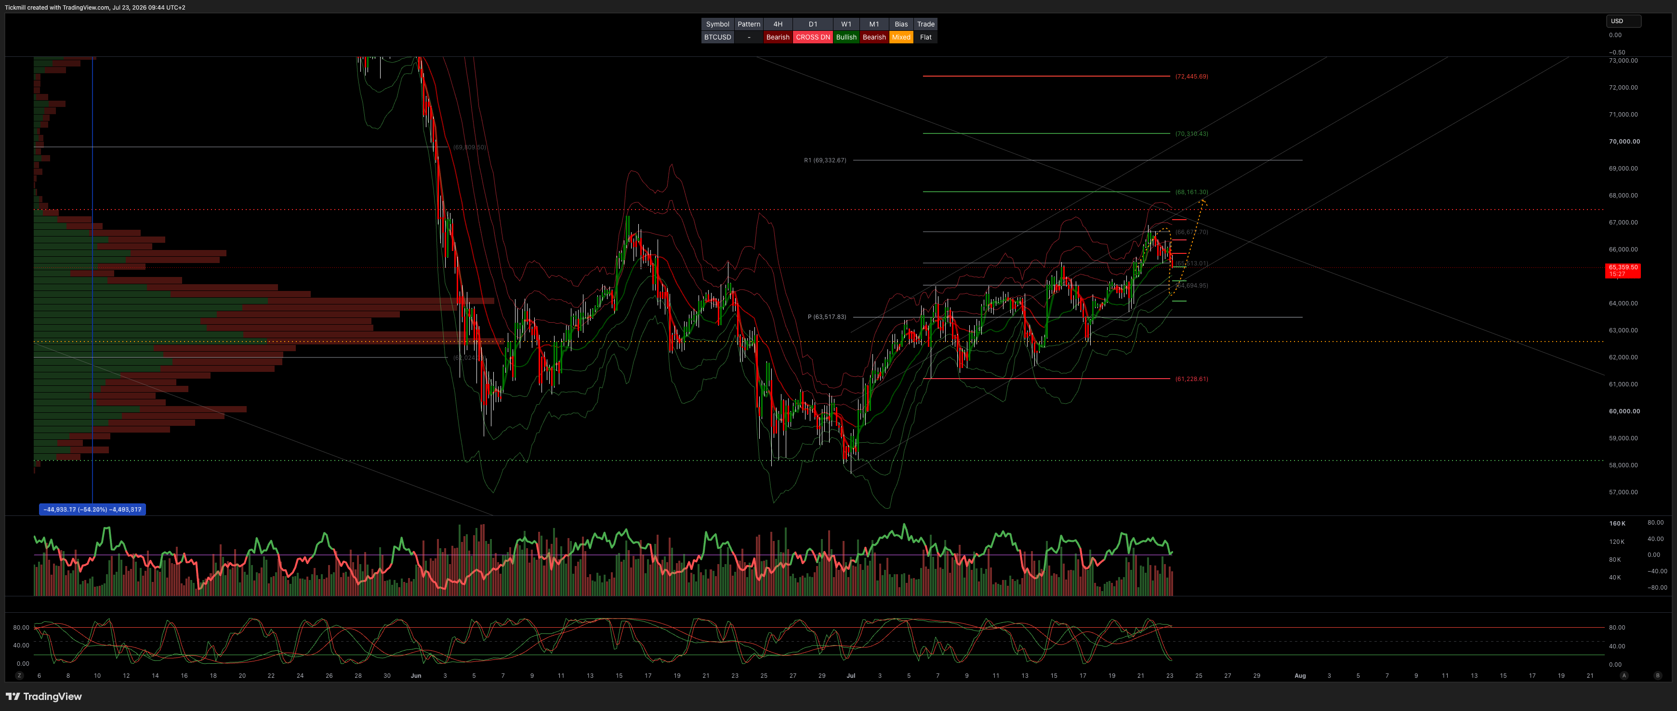Select the M1 header cell
Viewport: 1677px width, 711px height.
click(874, 24)
